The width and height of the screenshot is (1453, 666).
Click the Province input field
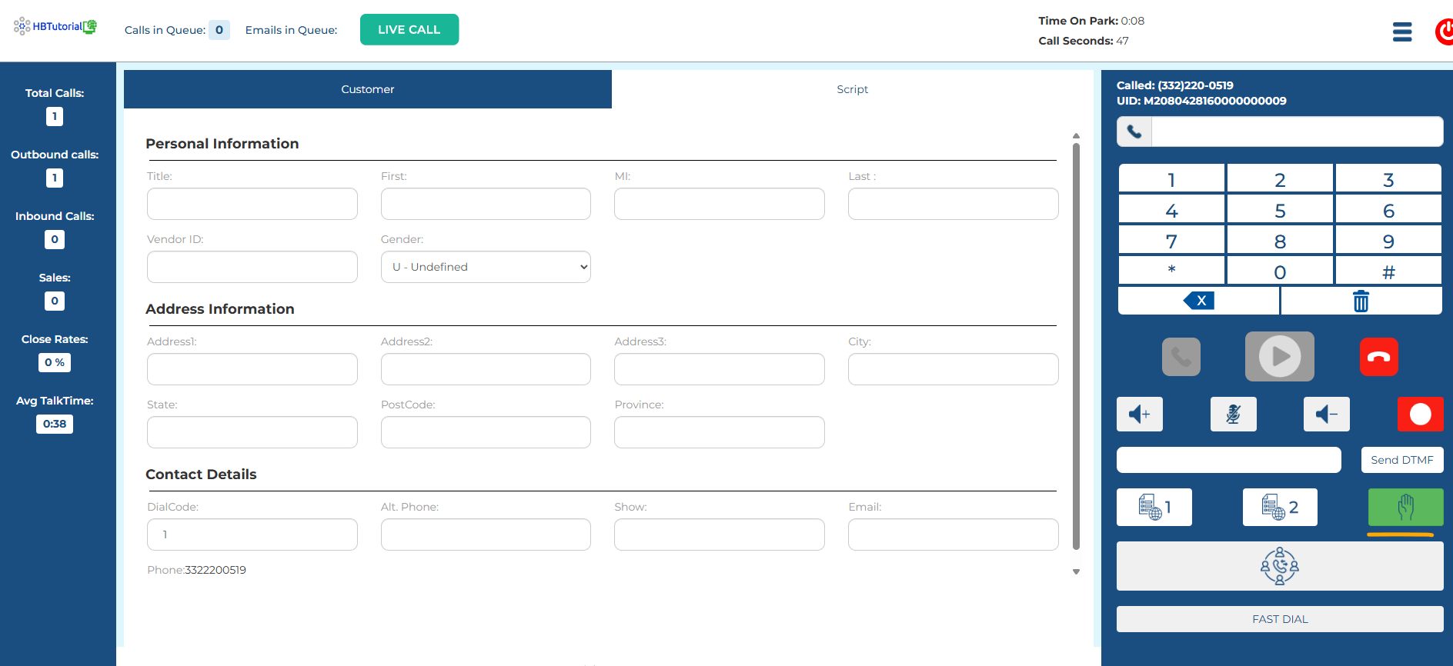tap(720, 432)
